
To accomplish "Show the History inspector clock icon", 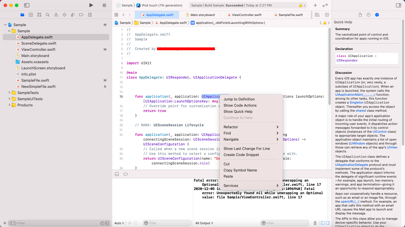I will [368, 15].
